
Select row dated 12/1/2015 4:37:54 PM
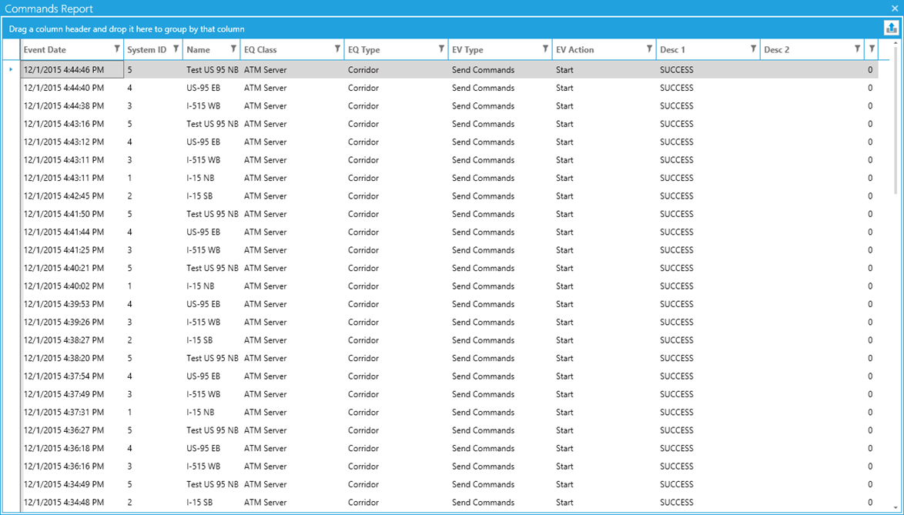coord(449,376)
